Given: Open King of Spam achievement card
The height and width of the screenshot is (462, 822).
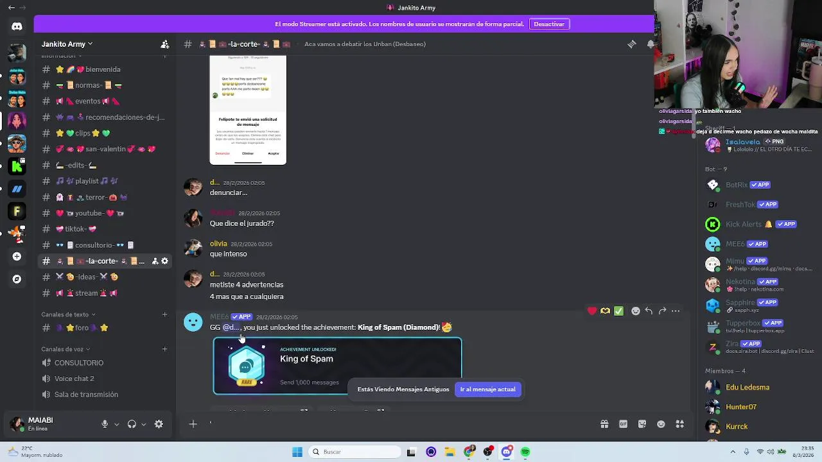Looking at the screenshot, I should point(337,366).
